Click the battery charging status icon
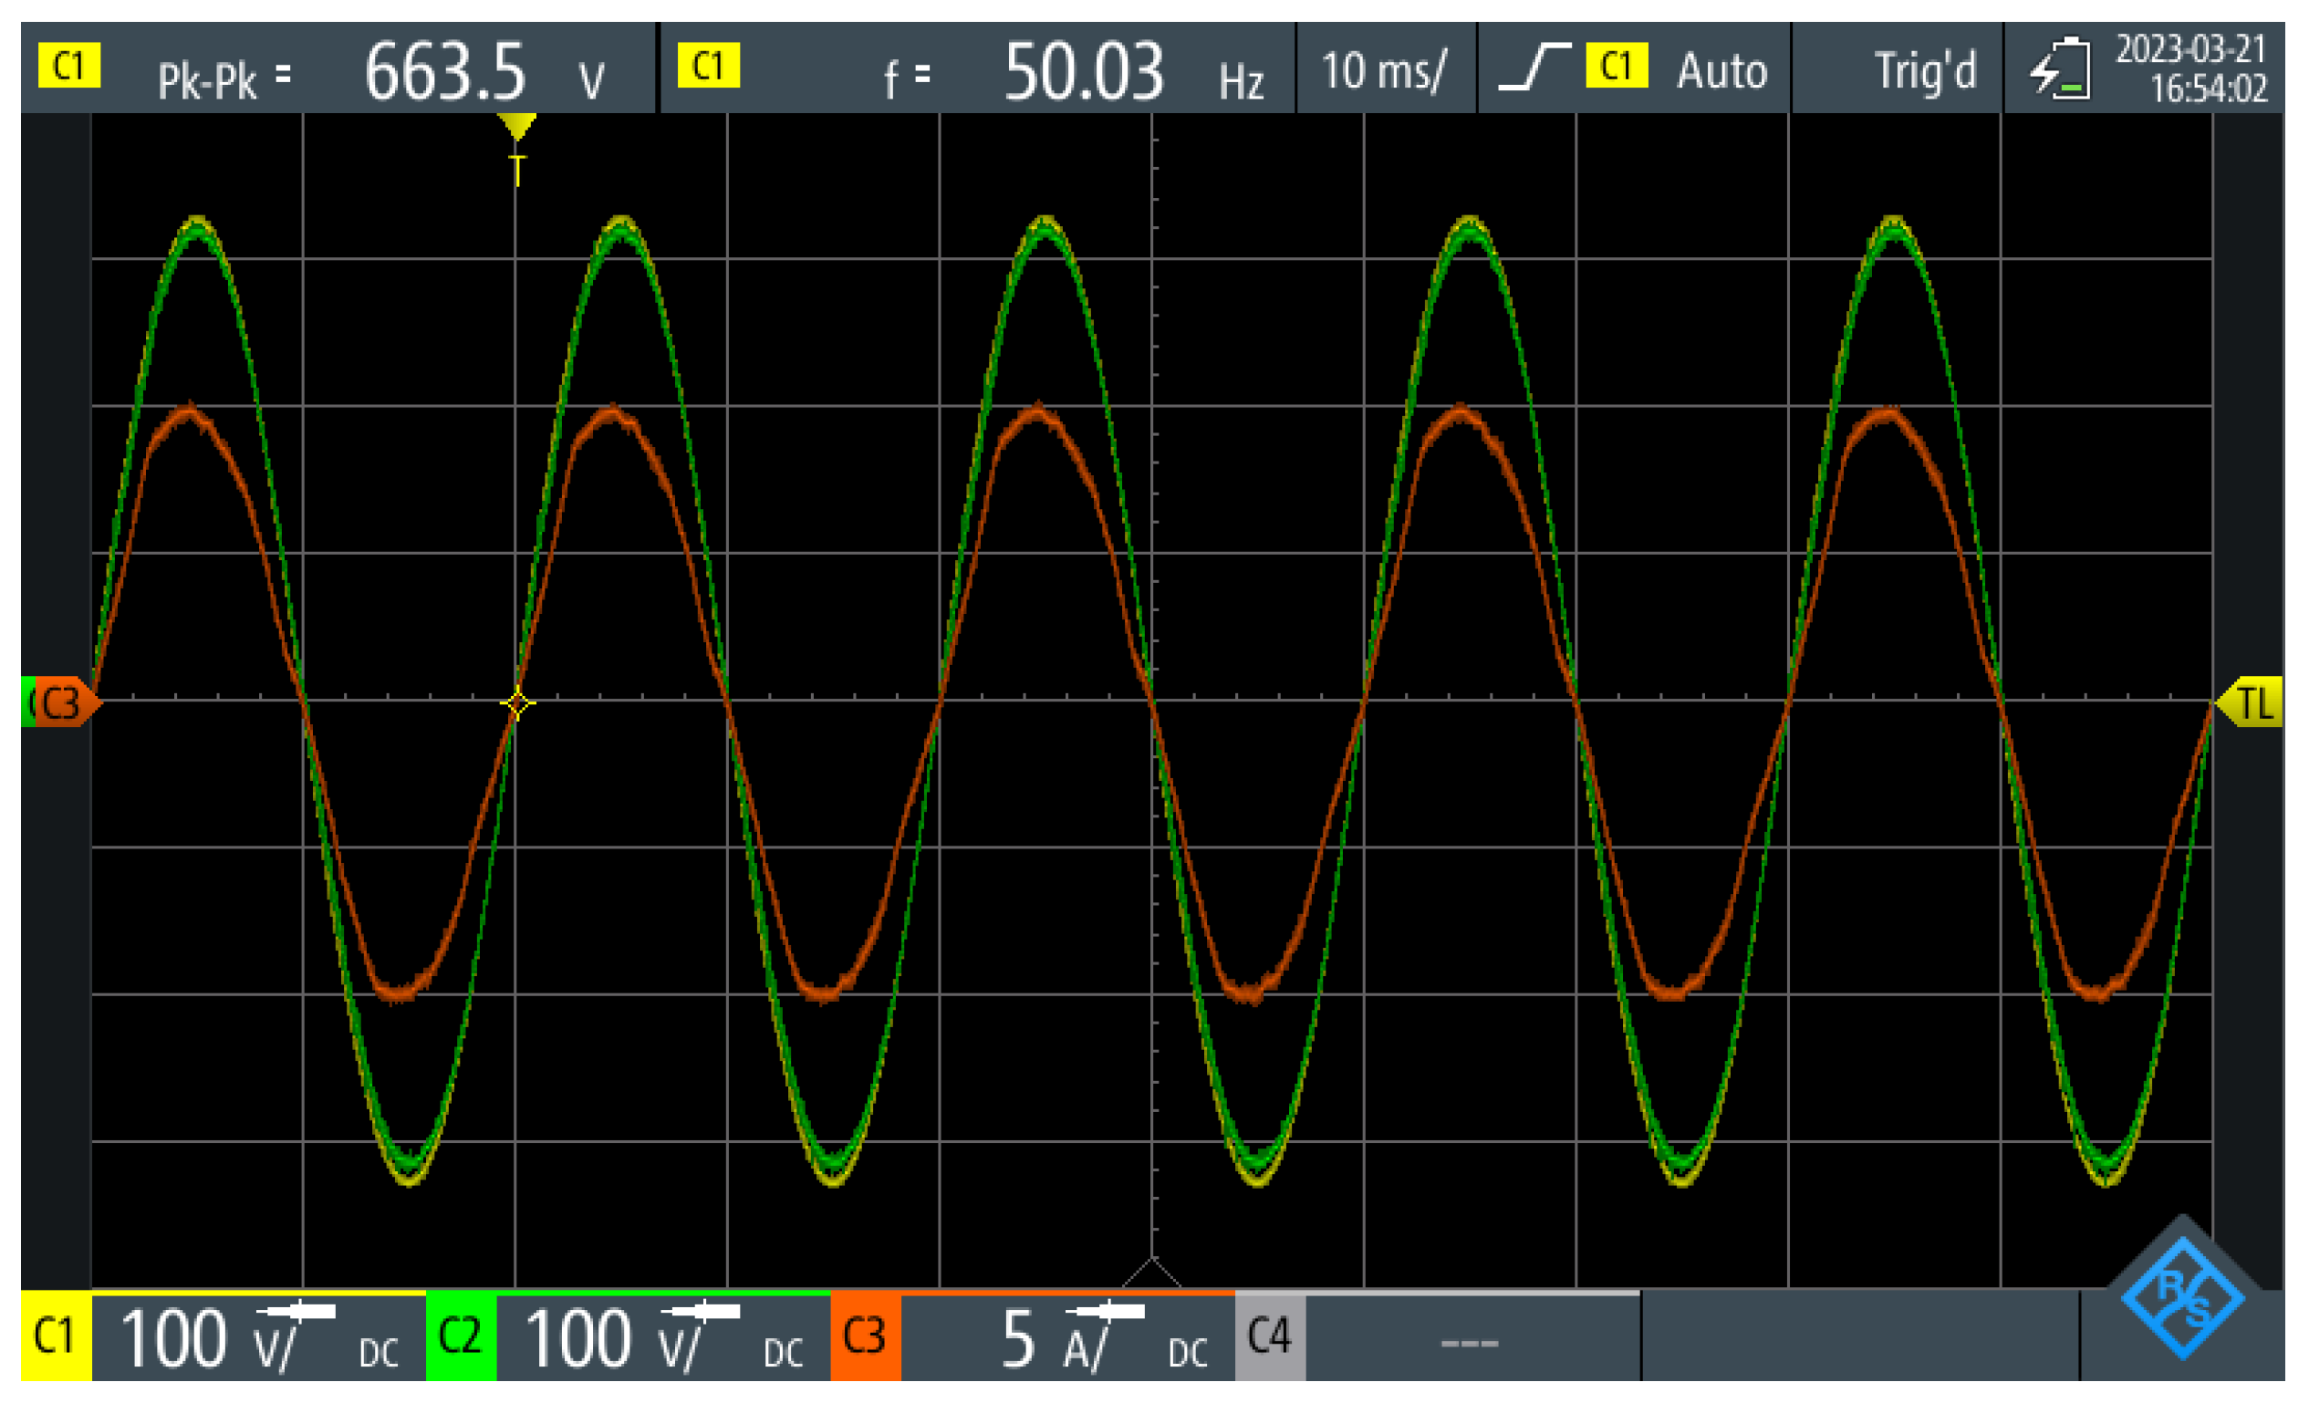The width and height of the screenshot is (2309, 1403). point(2060,68)
